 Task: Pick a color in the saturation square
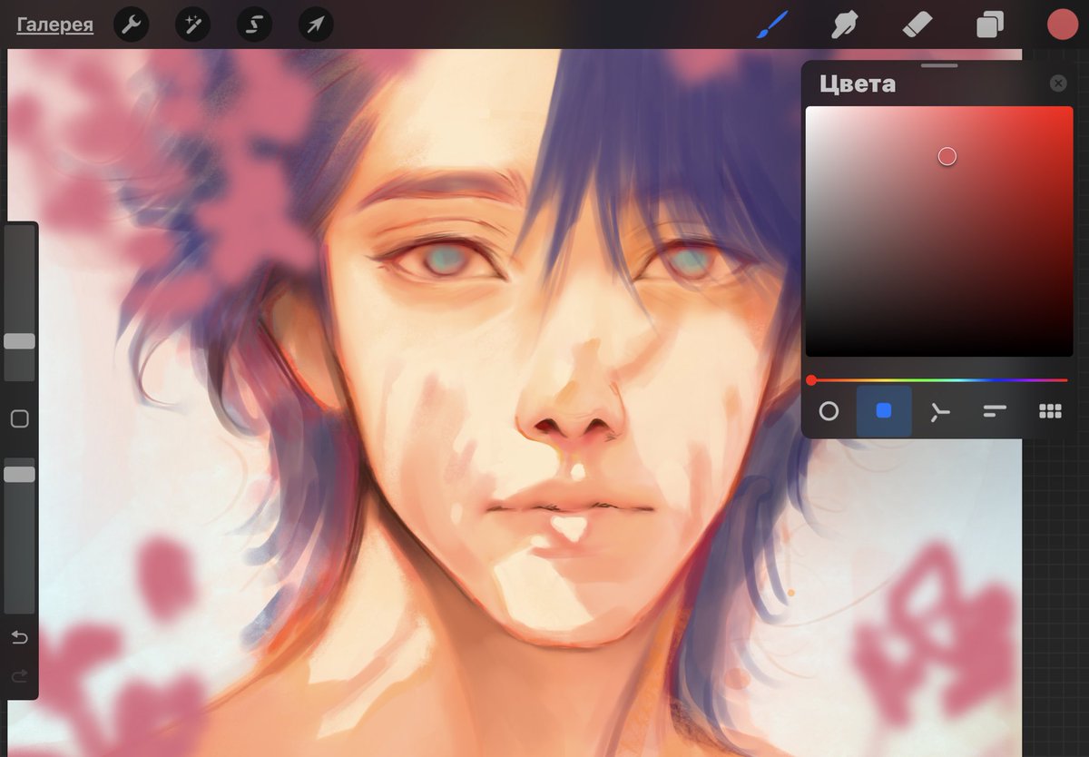(939, 231)
